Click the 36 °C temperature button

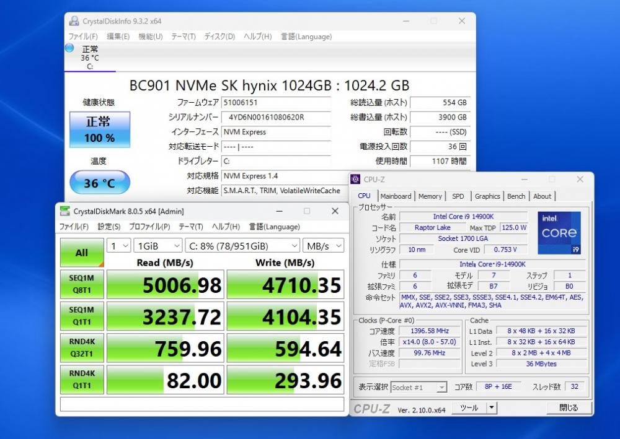click(100, 183)
